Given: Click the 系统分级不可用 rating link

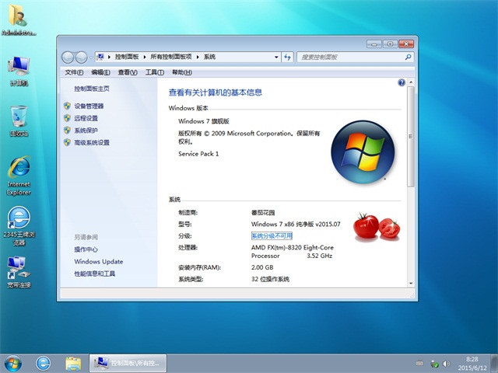Looking at the screenshot, I should coord(272,235).
